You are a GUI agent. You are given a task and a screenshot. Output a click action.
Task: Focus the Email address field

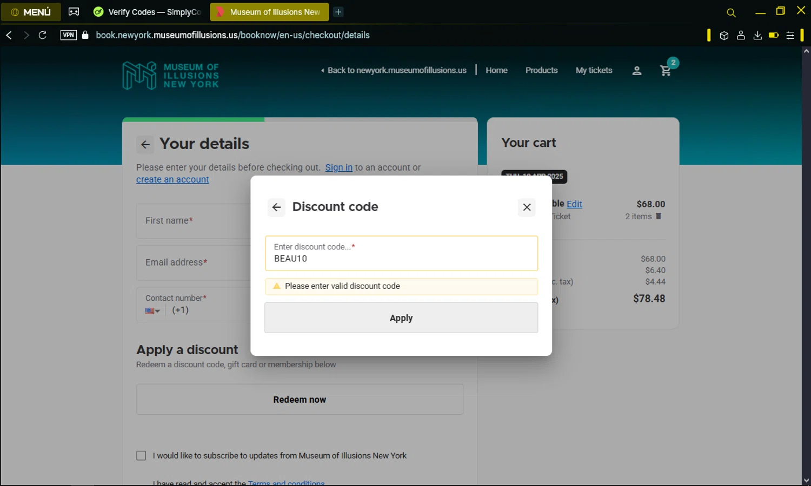pos(194,262)
